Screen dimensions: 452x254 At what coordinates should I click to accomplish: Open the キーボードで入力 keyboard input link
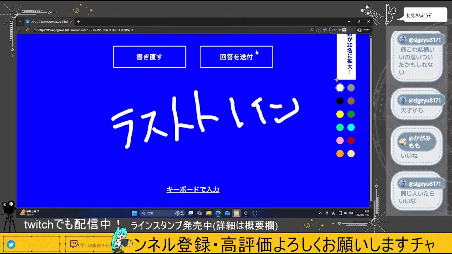[x=193, y=190]
